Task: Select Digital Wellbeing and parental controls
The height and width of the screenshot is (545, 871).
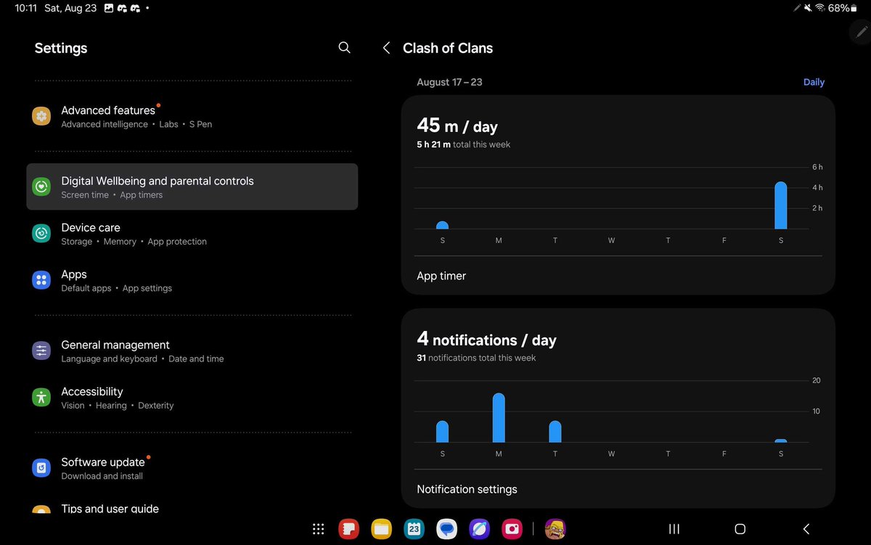Action: point(192,187)
